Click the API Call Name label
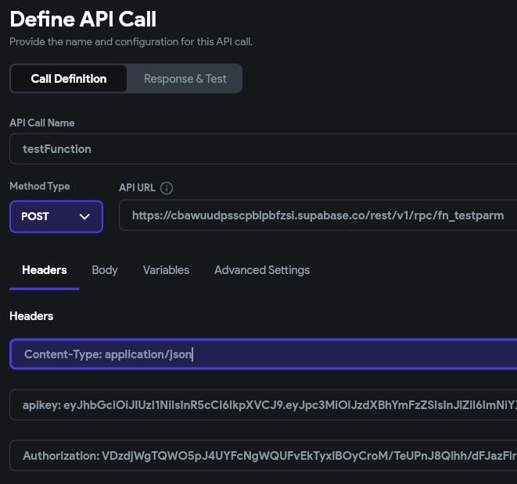The height and width of the screenshot is (484, 517). pos(42,123)
